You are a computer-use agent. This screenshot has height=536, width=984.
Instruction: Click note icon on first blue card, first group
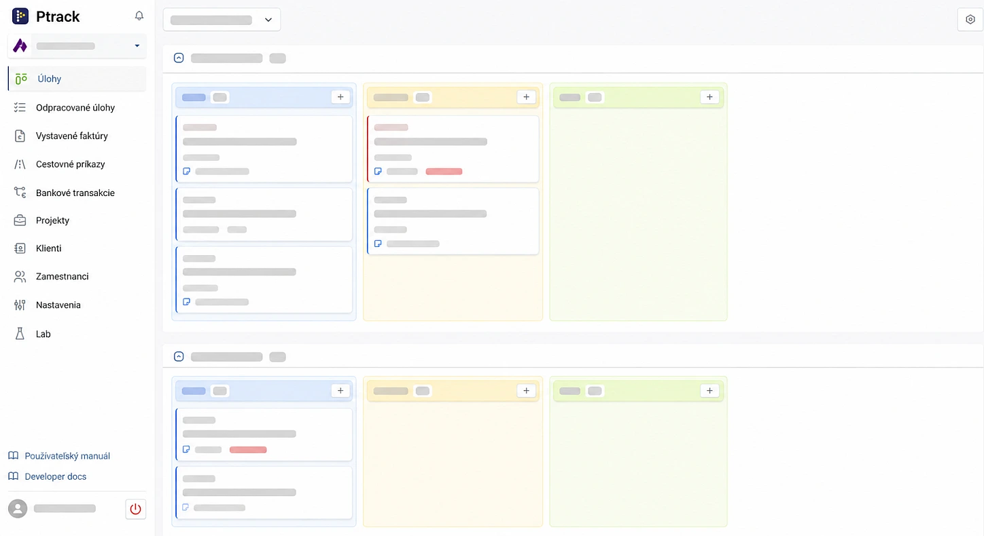coord(187,172)
